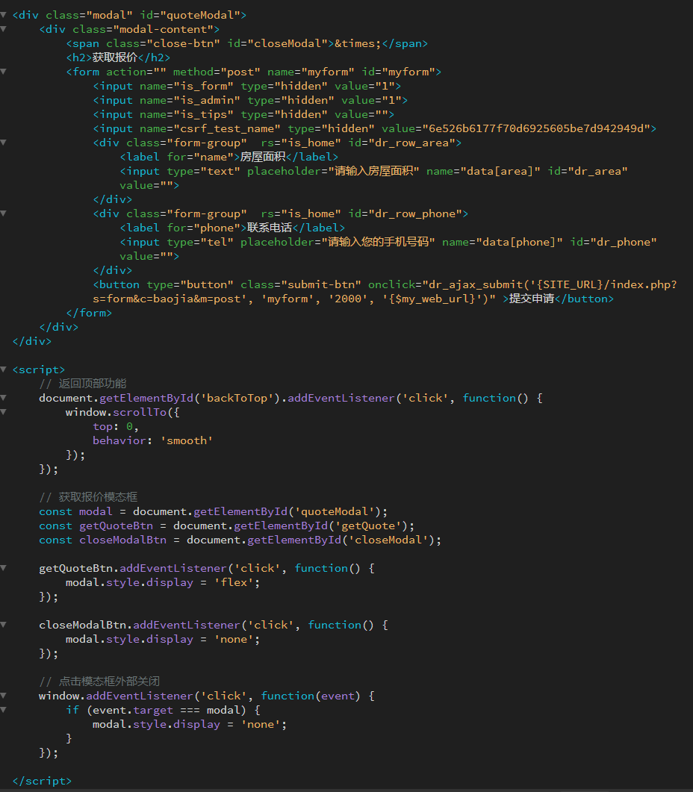Click the is_admin hidden input line
Image resolution: width=693 pixels, height=792 pixels.
pos(250,101)
